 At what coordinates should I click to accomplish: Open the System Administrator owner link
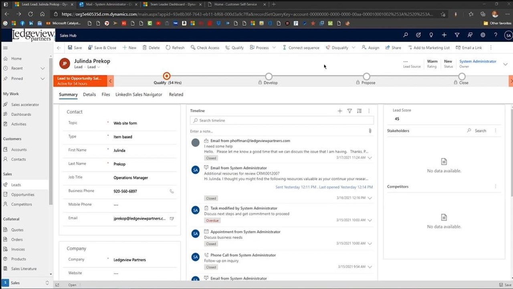click(x=478, y=61)
